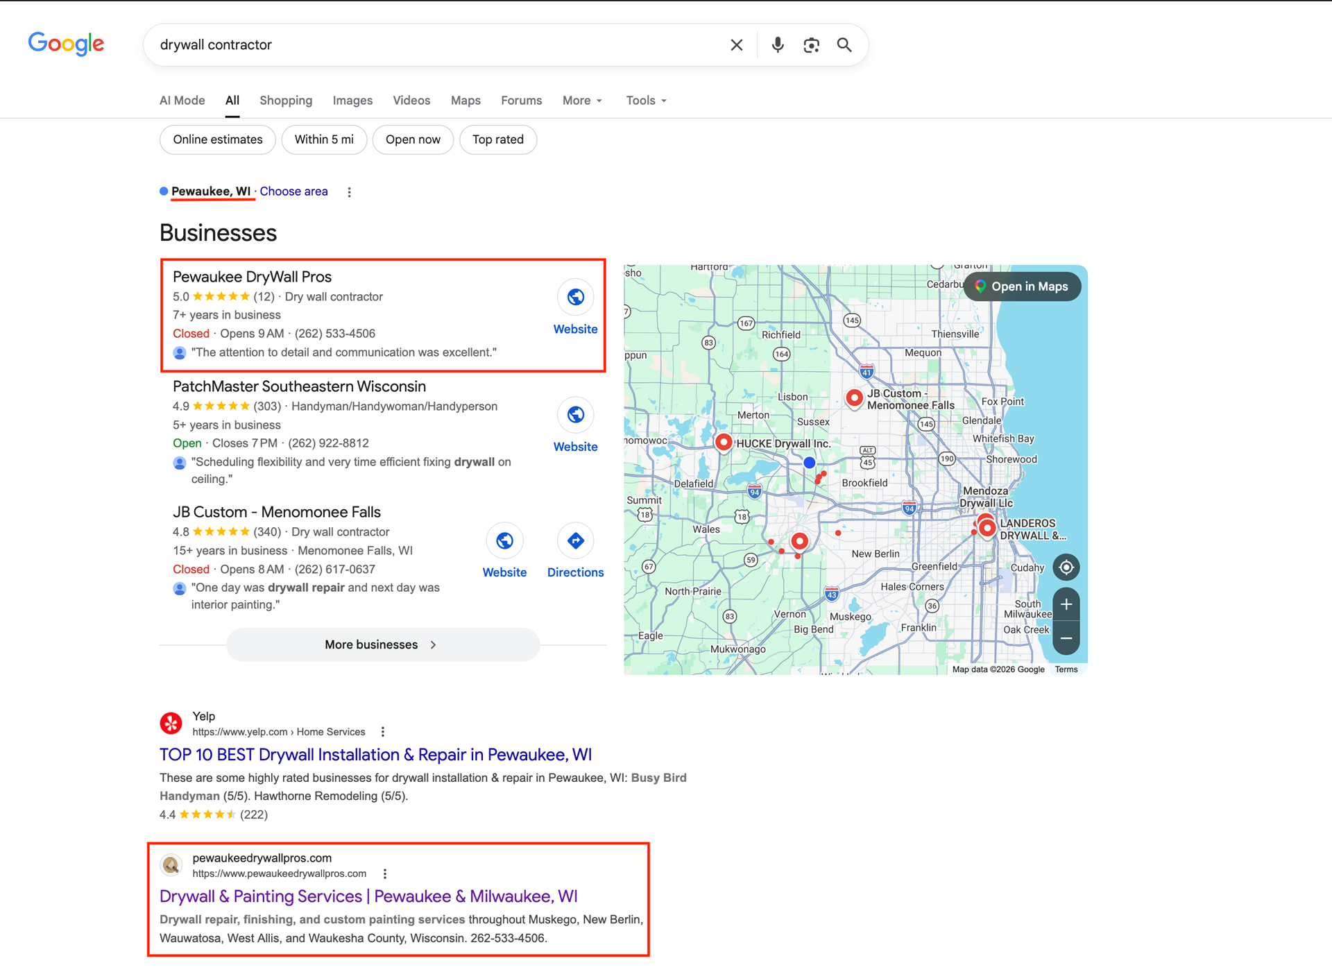Image resolution: width=1332 pixels, height=974 pixels.
Task: Click the https://www.pewaukeedrywallpros.com URL text
Action: click(x=280, y=874)
